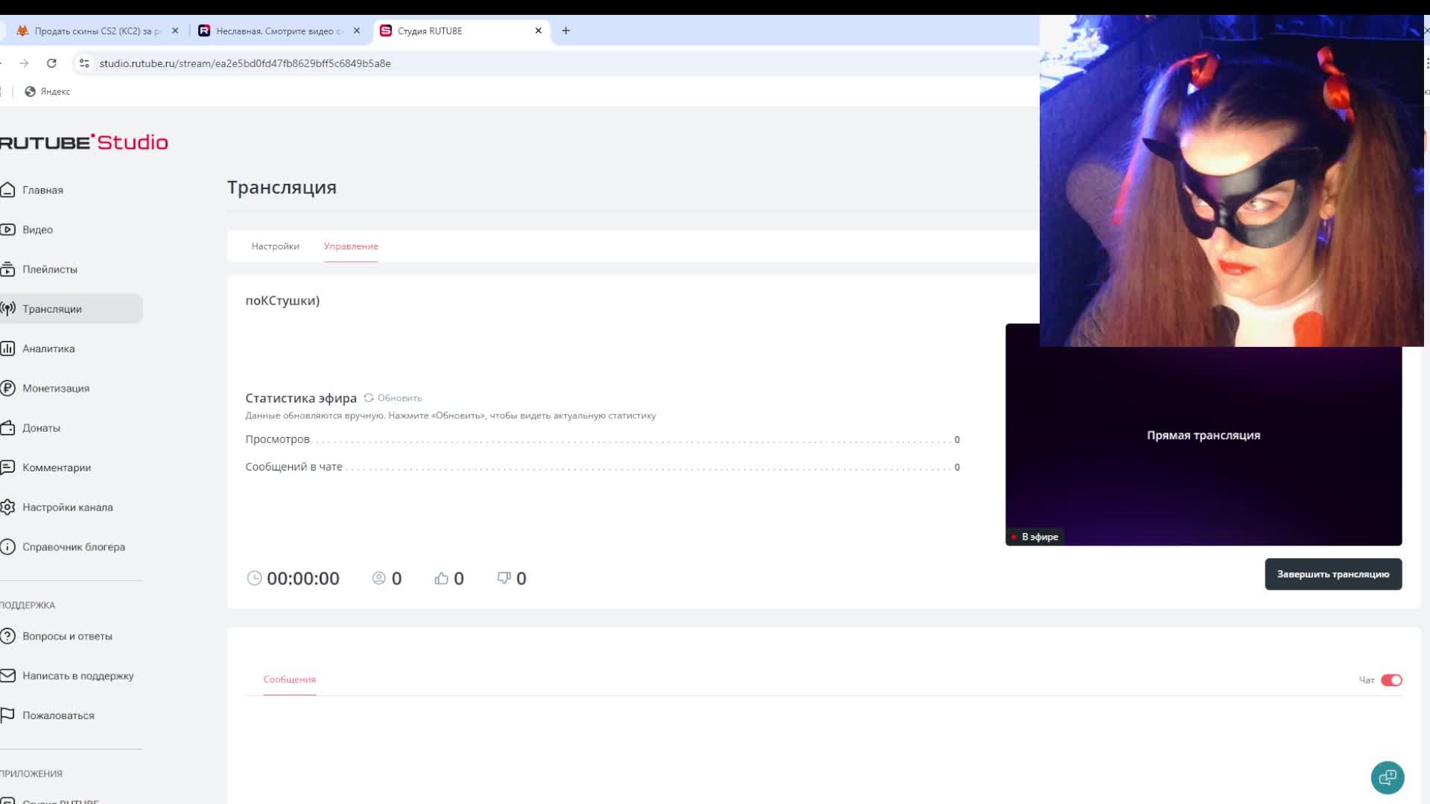Open Справочник блогера link

click(x=73, y=547)
